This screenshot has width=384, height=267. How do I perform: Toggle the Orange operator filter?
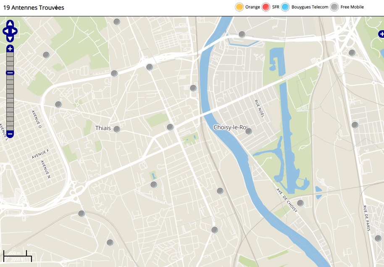239,7
